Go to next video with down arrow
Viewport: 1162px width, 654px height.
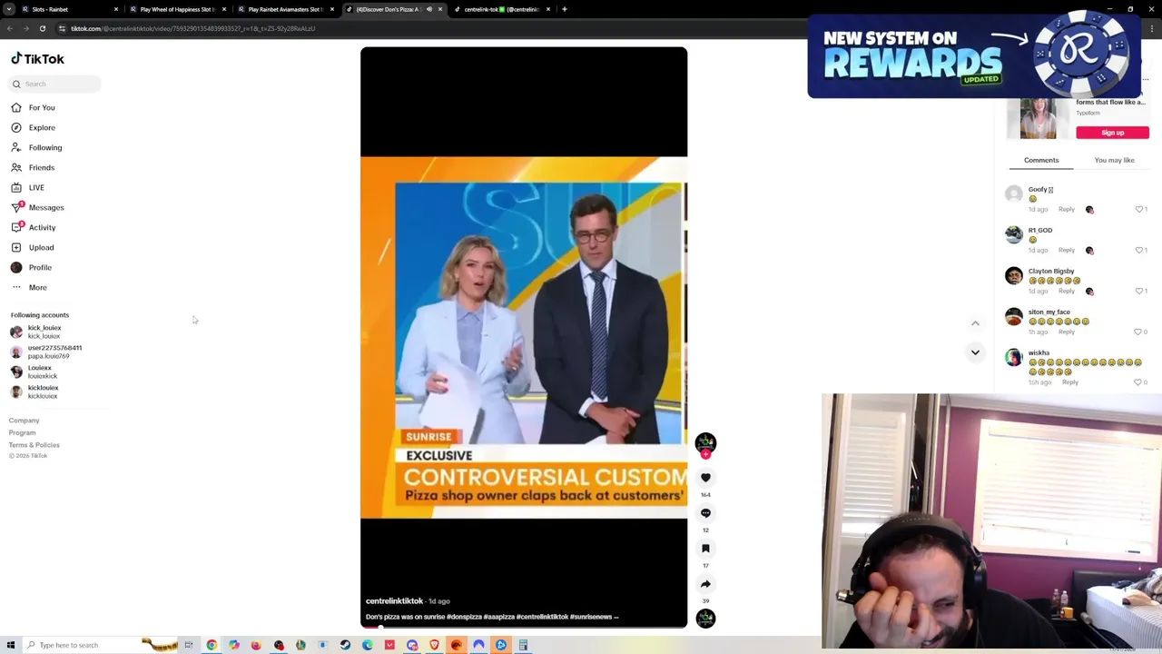(975, 352)
